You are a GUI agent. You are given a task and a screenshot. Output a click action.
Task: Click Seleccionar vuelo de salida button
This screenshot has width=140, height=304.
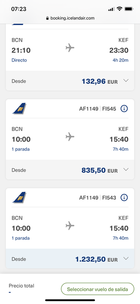98,289
